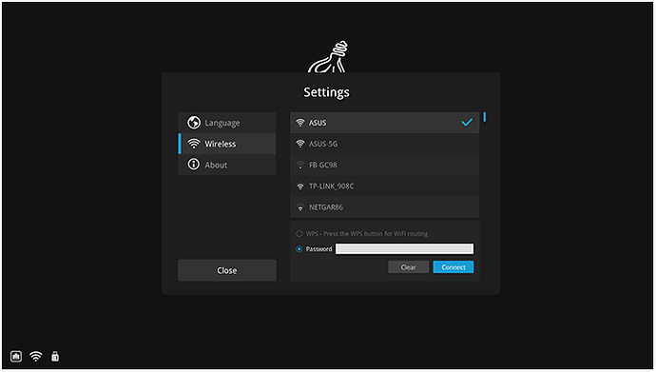656x372 pixels.
Task: Open the About section
Action: [x=227, y=165]
